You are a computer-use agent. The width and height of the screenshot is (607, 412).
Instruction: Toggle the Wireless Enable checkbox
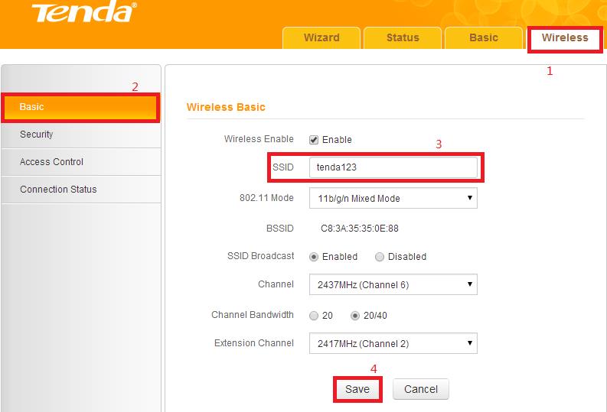point(314,140)
